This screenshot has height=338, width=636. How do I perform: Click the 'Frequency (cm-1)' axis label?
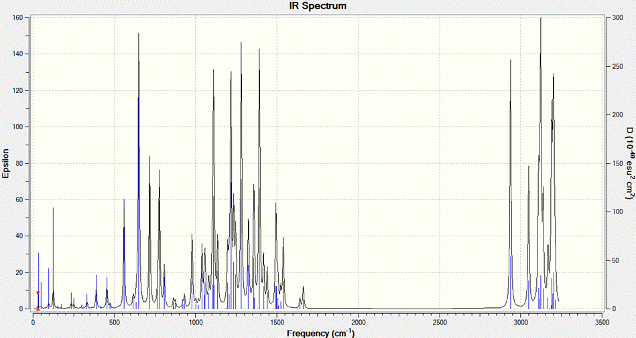(320, 333)
